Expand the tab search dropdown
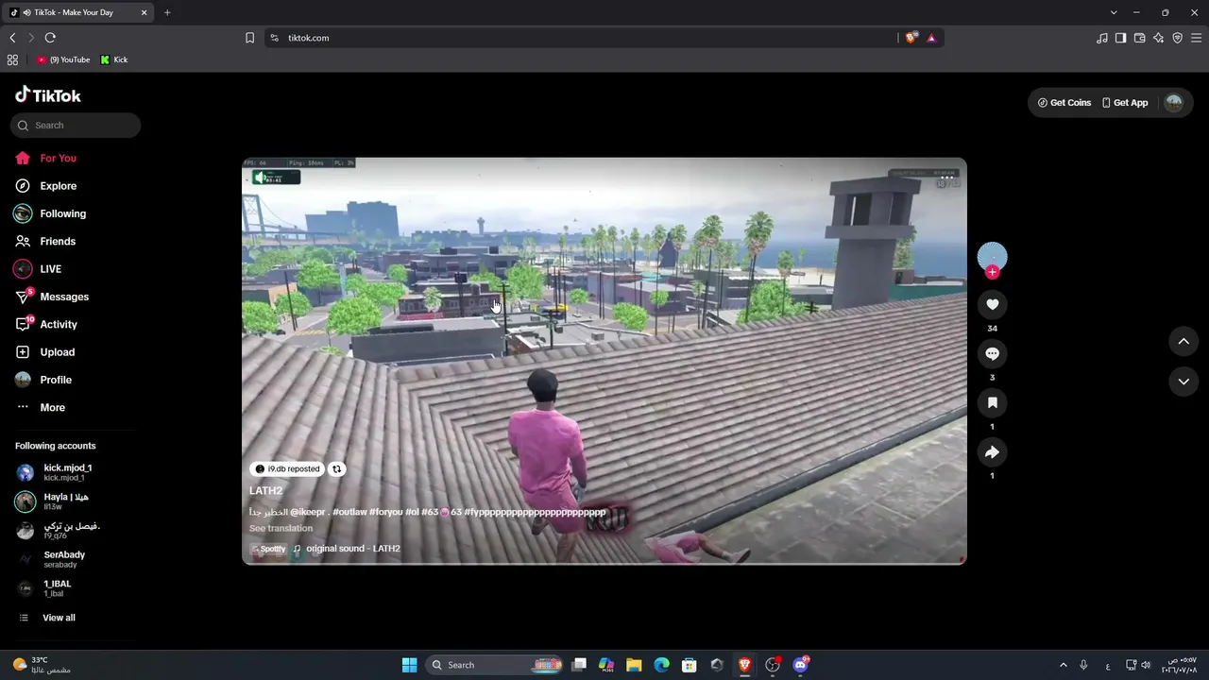 [1114, 12]
